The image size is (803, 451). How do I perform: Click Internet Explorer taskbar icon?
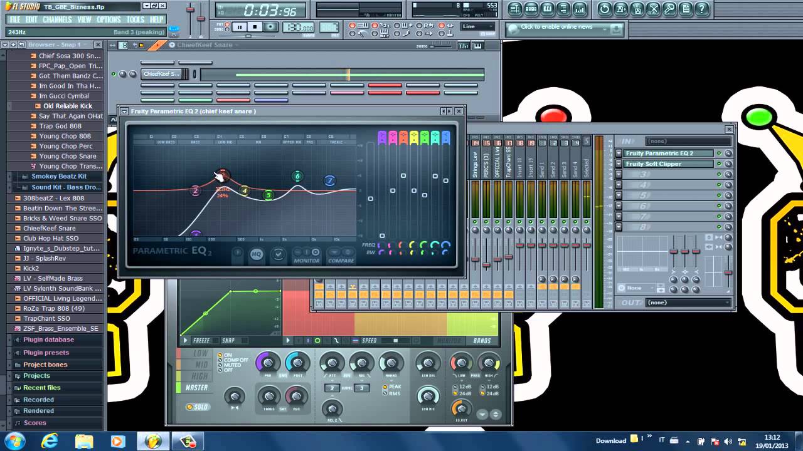(50, 441)
